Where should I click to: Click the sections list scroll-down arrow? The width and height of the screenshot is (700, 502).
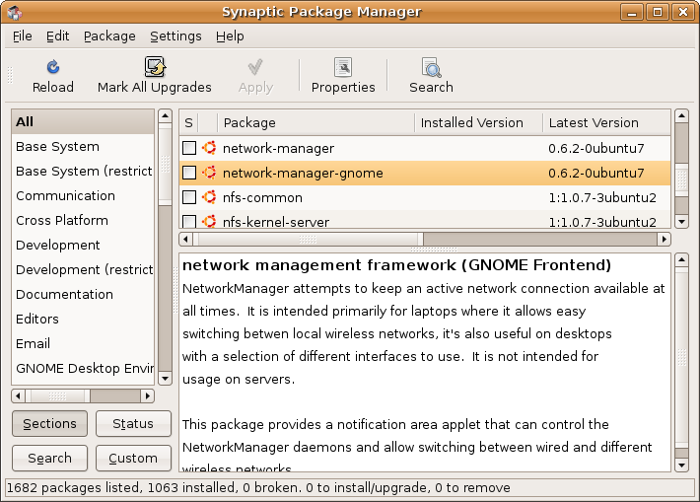click(x=166, y=379)
